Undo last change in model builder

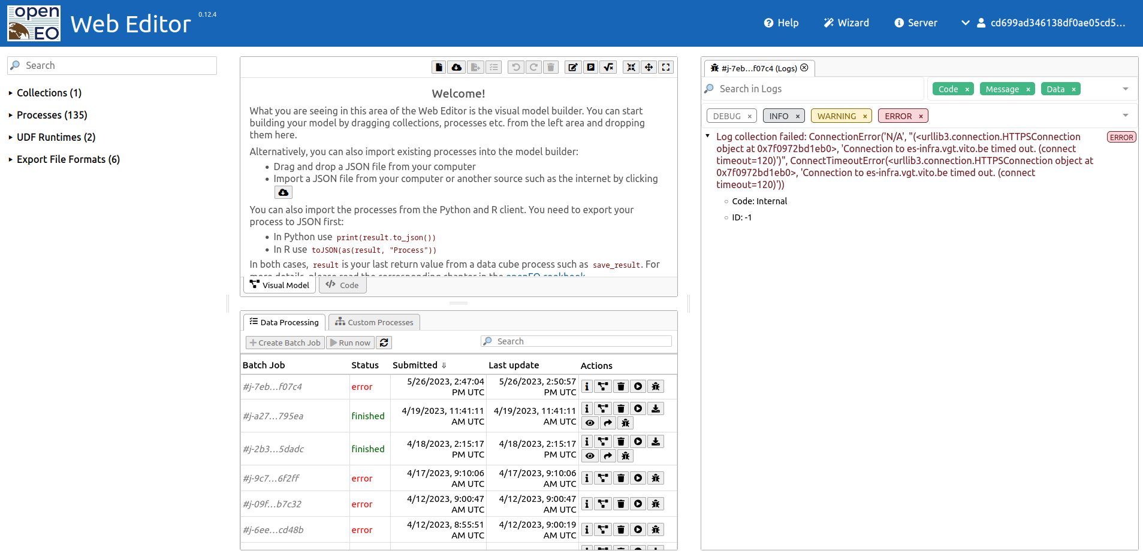(515, 67)
